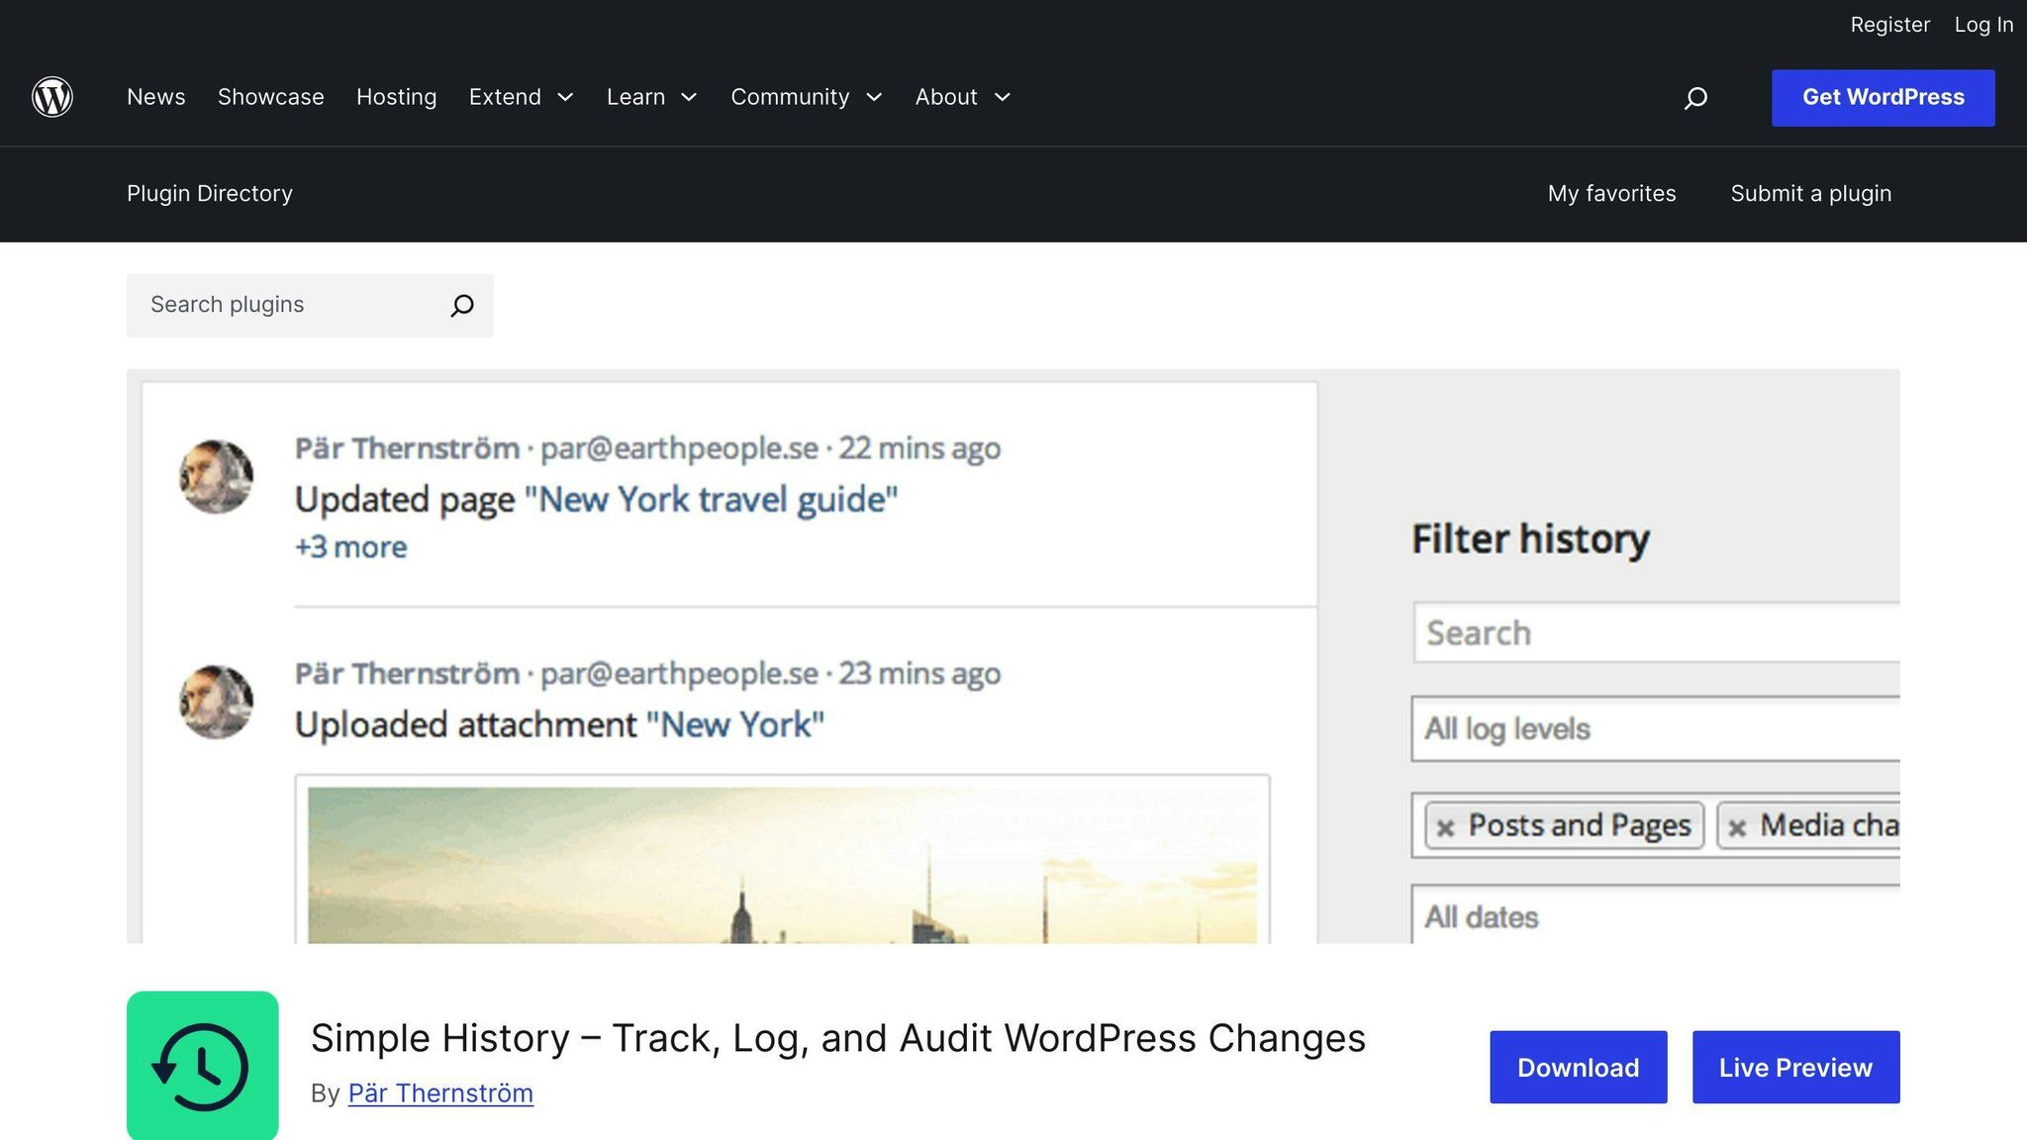Open the Hosting menu item
This screenshot has height=1140, width=2027.
[x=397, y=97]
